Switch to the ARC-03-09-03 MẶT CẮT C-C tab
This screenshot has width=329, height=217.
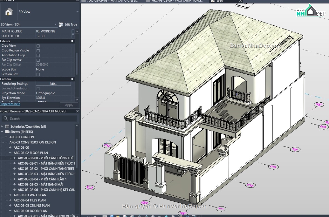pos(113,1)
